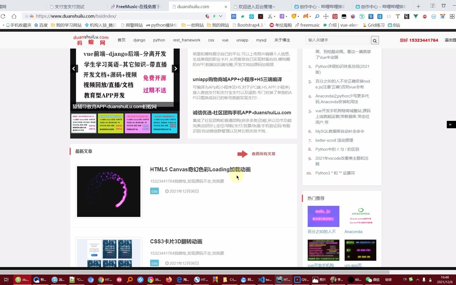Click the Vue devtools extension icon
This screenshot has height=285, width=456.
(416, 16)
